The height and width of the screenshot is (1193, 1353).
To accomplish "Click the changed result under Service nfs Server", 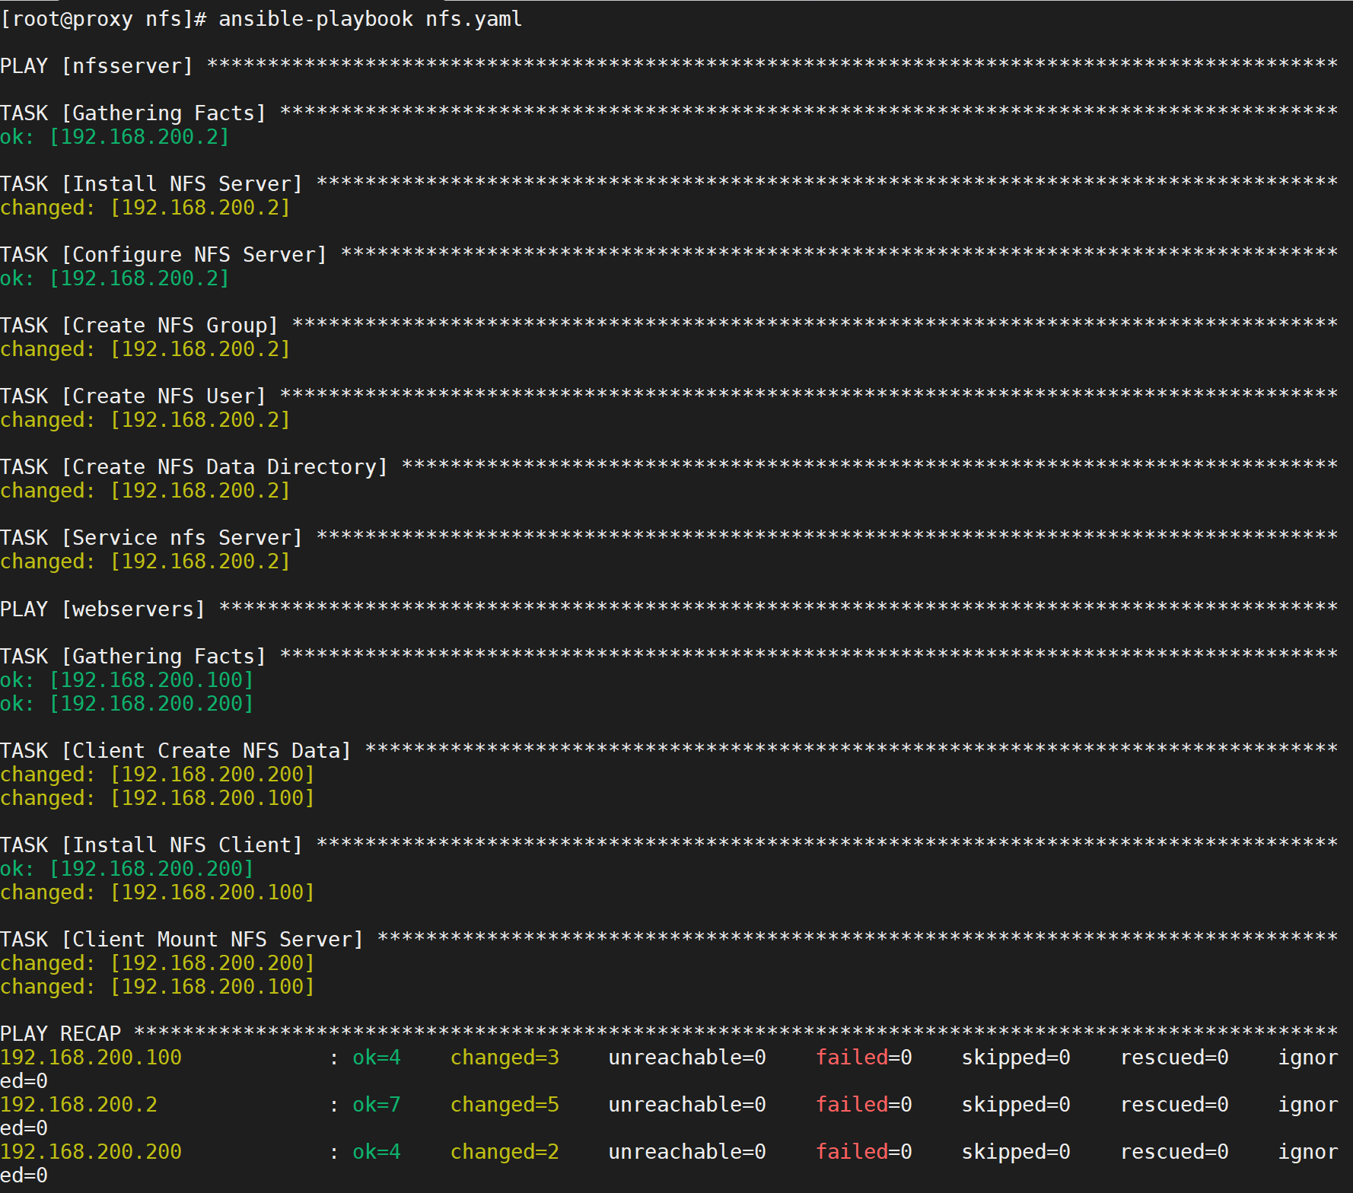I will 145,562.
